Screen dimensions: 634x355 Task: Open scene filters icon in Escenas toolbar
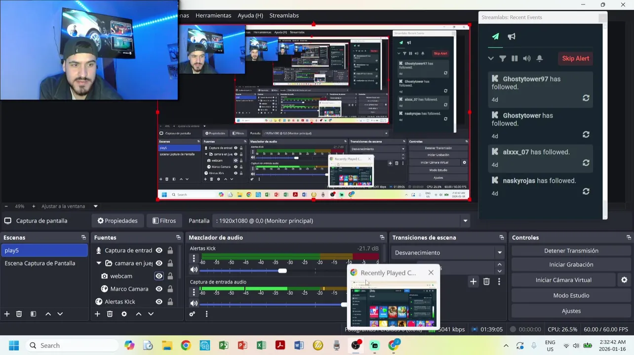point(33,314)
